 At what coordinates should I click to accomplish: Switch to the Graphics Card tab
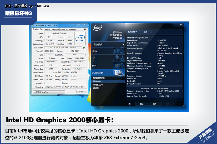click(x=38, y=29)
